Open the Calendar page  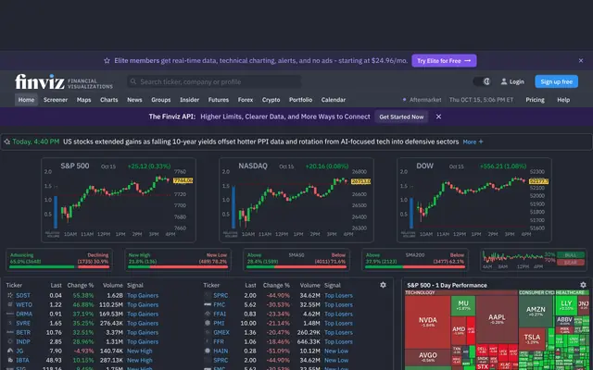(x=334, y=100)
